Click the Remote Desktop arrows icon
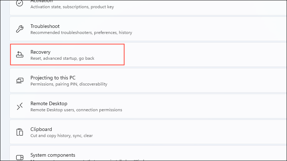 [20, 106]
